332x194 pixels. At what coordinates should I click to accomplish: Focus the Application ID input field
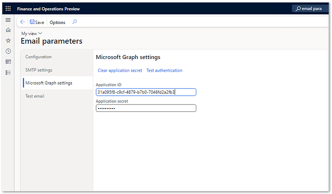click(146, 92)
